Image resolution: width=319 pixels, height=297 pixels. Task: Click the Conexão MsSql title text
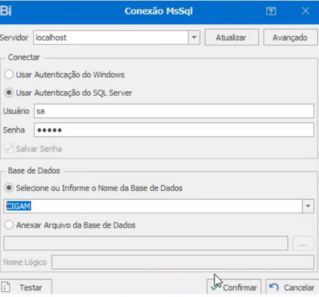pos(159,11)
